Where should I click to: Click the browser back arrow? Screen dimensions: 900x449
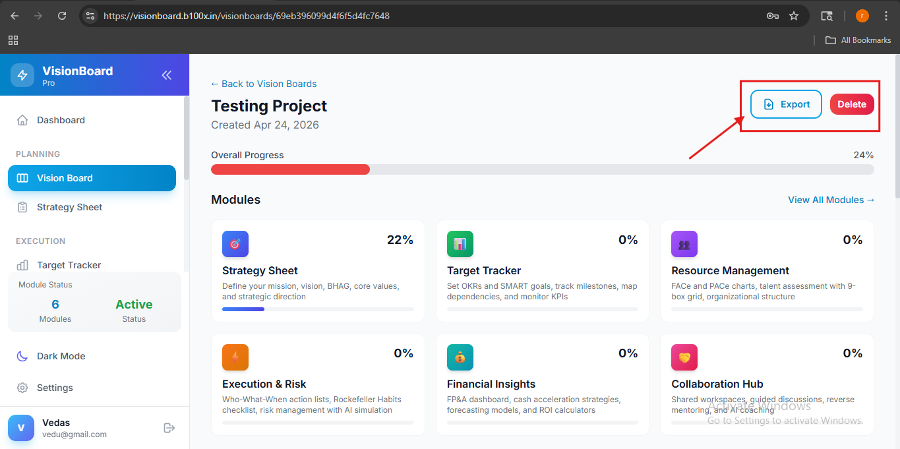click(x=15, y=16)
